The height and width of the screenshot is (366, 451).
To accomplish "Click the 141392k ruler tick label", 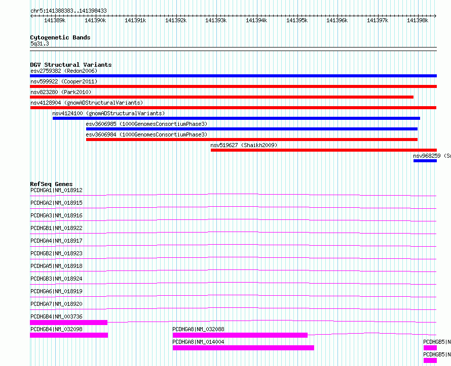I will pos(176,20).
